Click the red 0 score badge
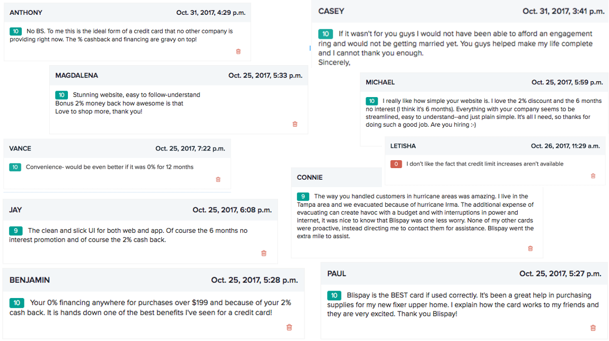The height and width of the screenshot is (341, 609). tap(396, 164)
